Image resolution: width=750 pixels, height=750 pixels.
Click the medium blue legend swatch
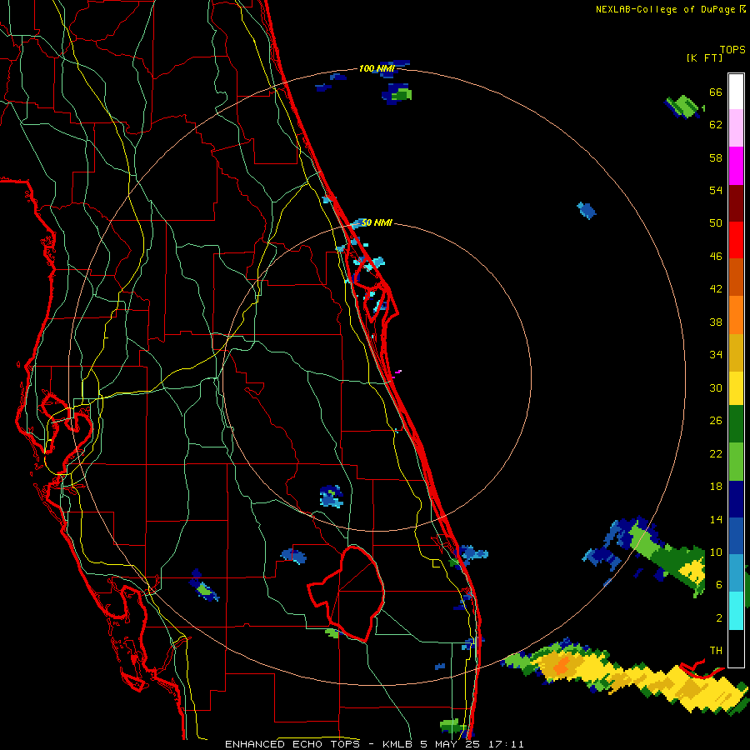click(736, 537)
